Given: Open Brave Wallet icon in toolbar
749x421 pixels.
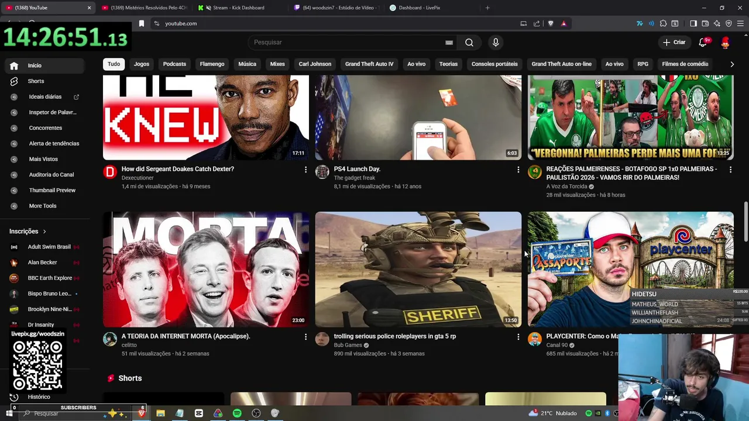Looking at the screenshot, I should 705,23.
